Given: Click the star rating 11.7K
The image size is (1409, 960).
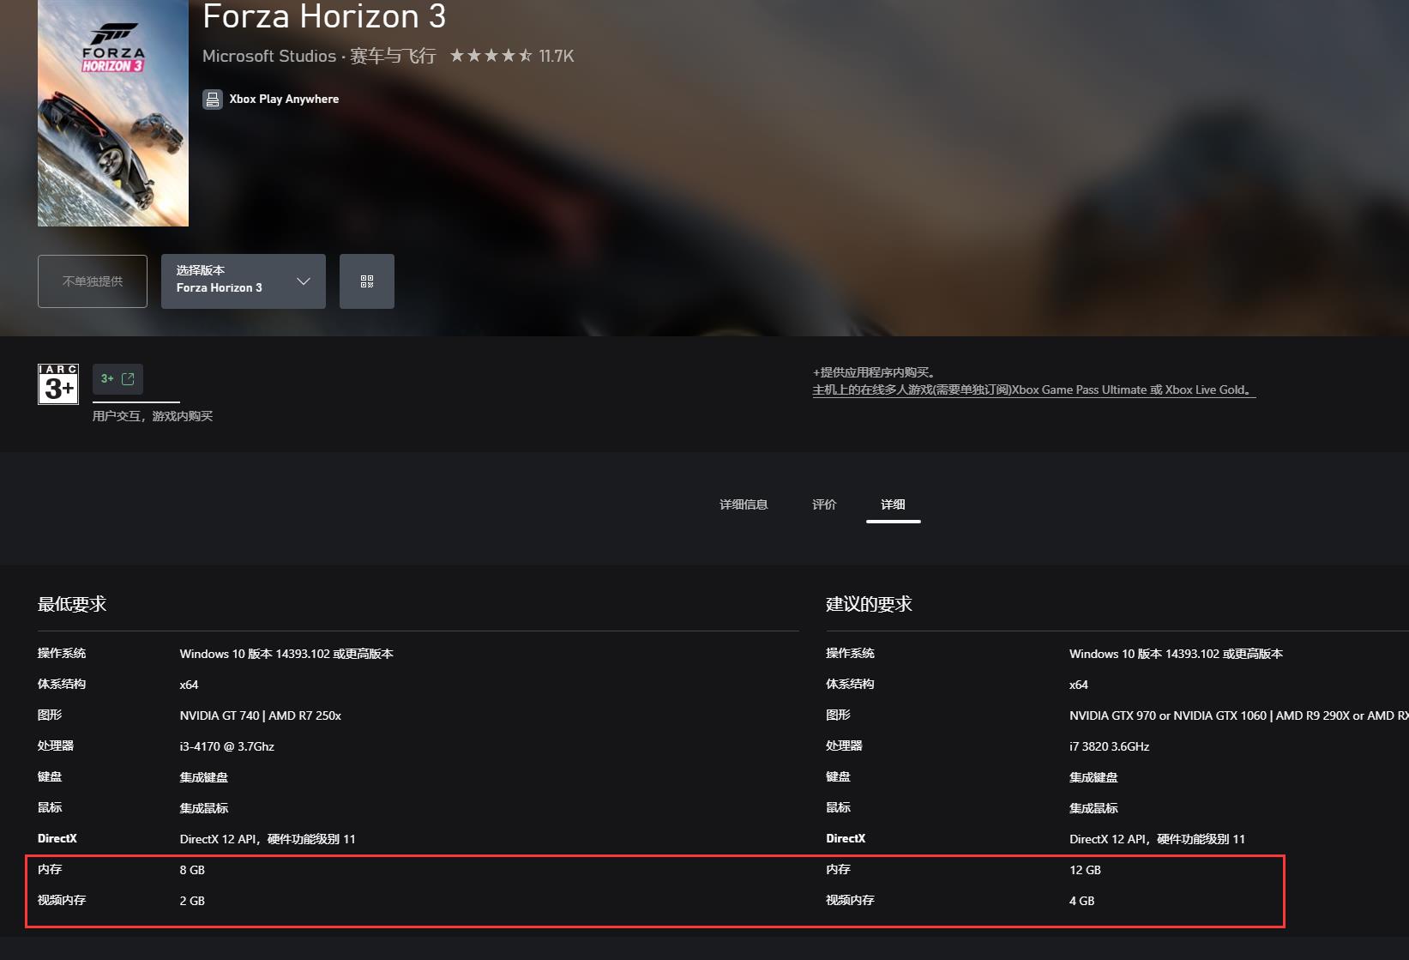Looking at the screenshot, I should click(512, 56).
